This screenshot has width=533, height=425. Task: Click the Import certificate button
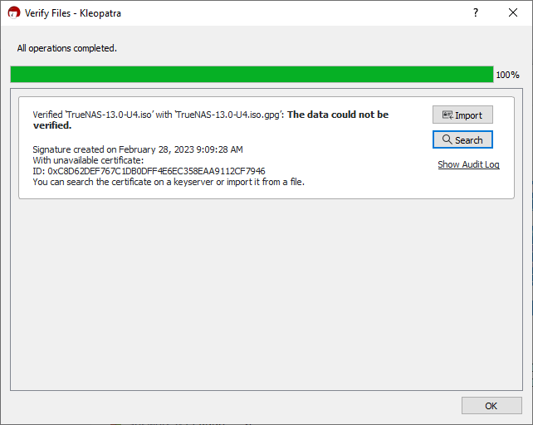(462, 115)
